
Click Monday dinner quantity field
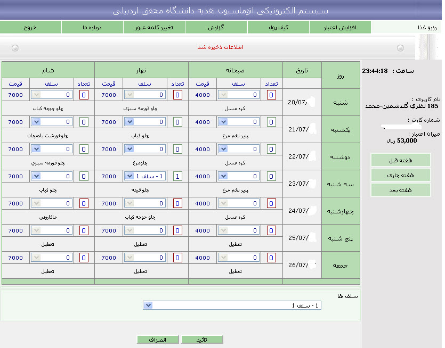point(84,150)
